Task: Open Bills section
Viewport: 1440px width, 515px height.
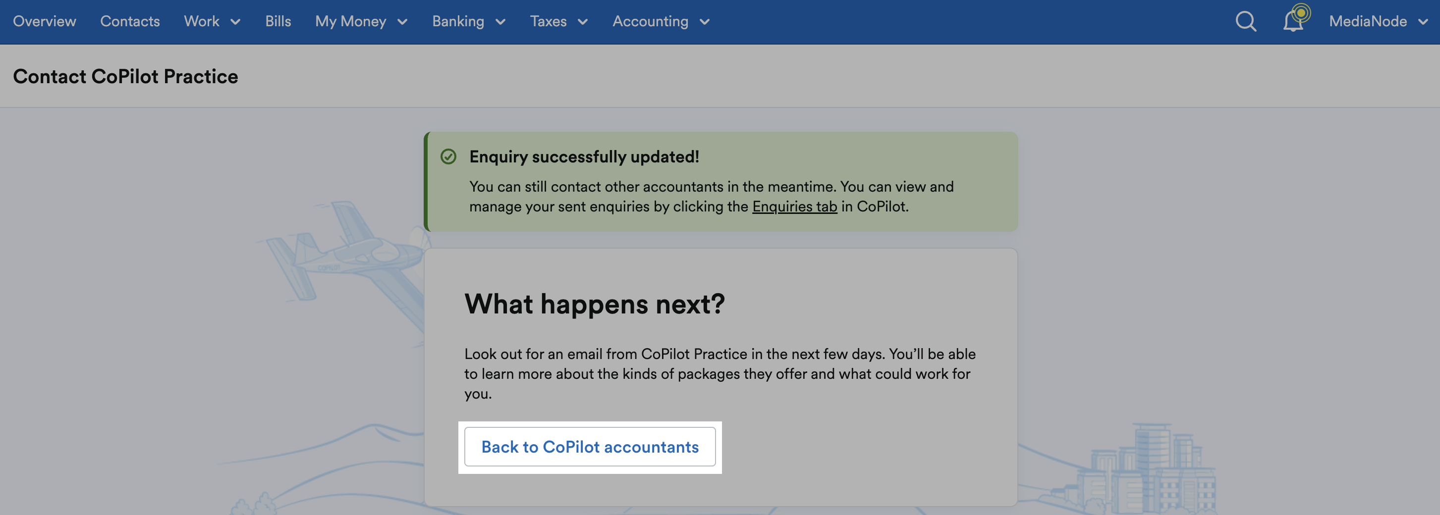Action: [x=278, y=21]
